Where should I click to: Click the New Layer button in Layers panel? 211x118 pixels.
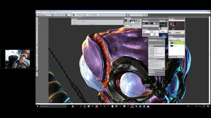point(174,57)
